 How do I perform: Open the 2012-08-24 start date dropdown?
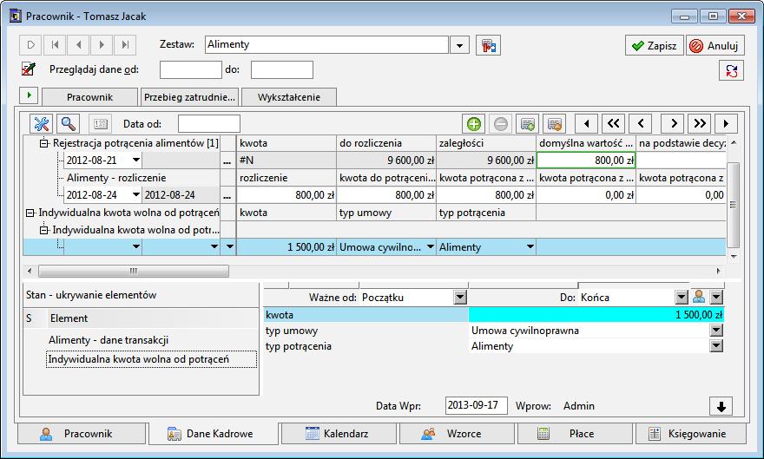[x=136, y=194]
